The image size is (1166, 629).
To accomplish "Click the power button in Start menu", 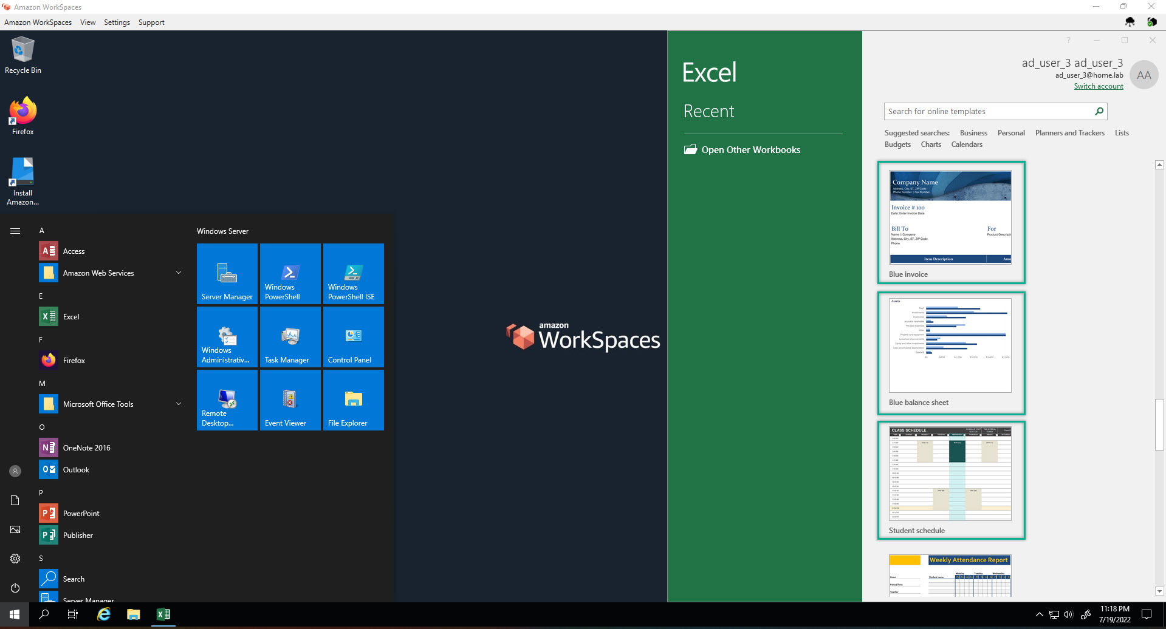I will 15,588.
